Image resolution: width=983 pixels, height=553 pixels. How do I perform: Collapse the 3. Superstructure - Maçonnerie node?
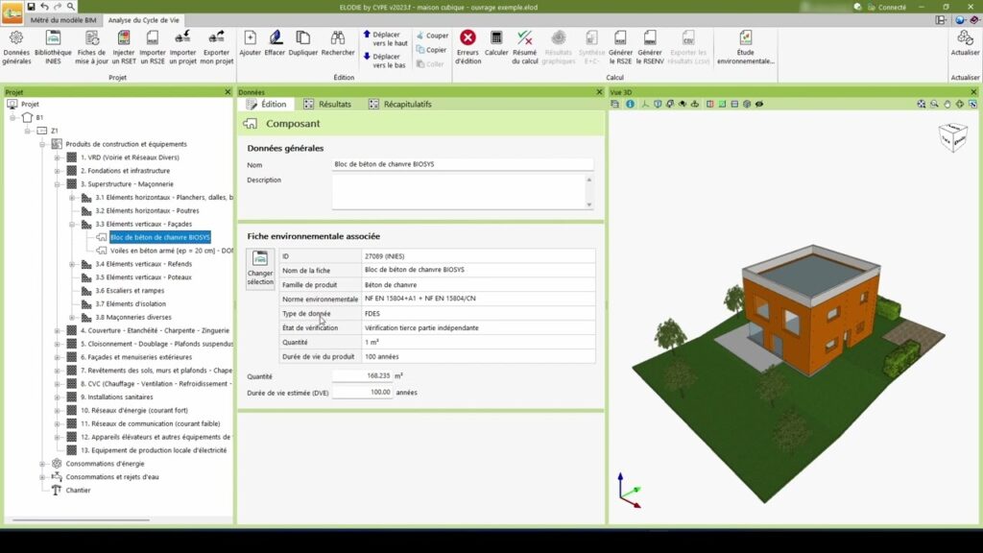click(57, 184)
